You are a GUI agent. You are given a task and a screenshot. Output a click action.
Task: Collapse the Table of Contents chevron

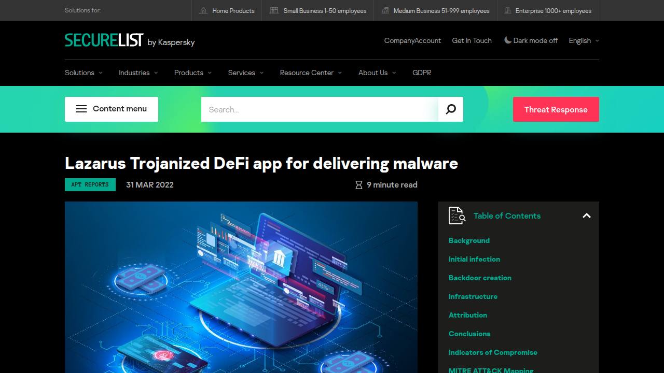click(587, 216)
